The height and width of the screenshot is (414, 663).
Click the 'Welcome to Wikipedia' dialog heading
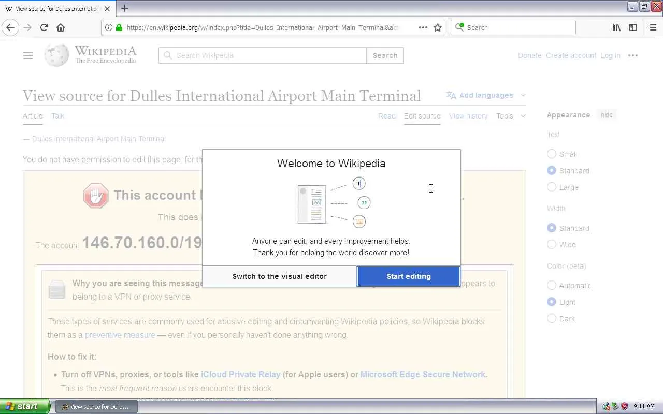click(331, 164)
